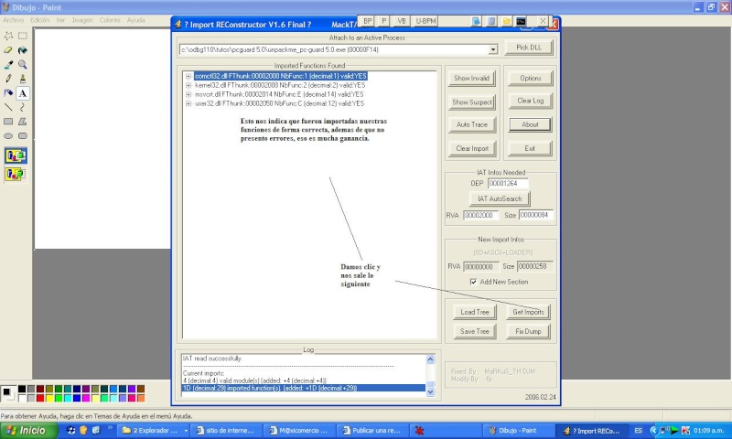Pick the yellow color swatch in the palette
Viewport: 732px width, 439px height.
(x=49, y=398)
